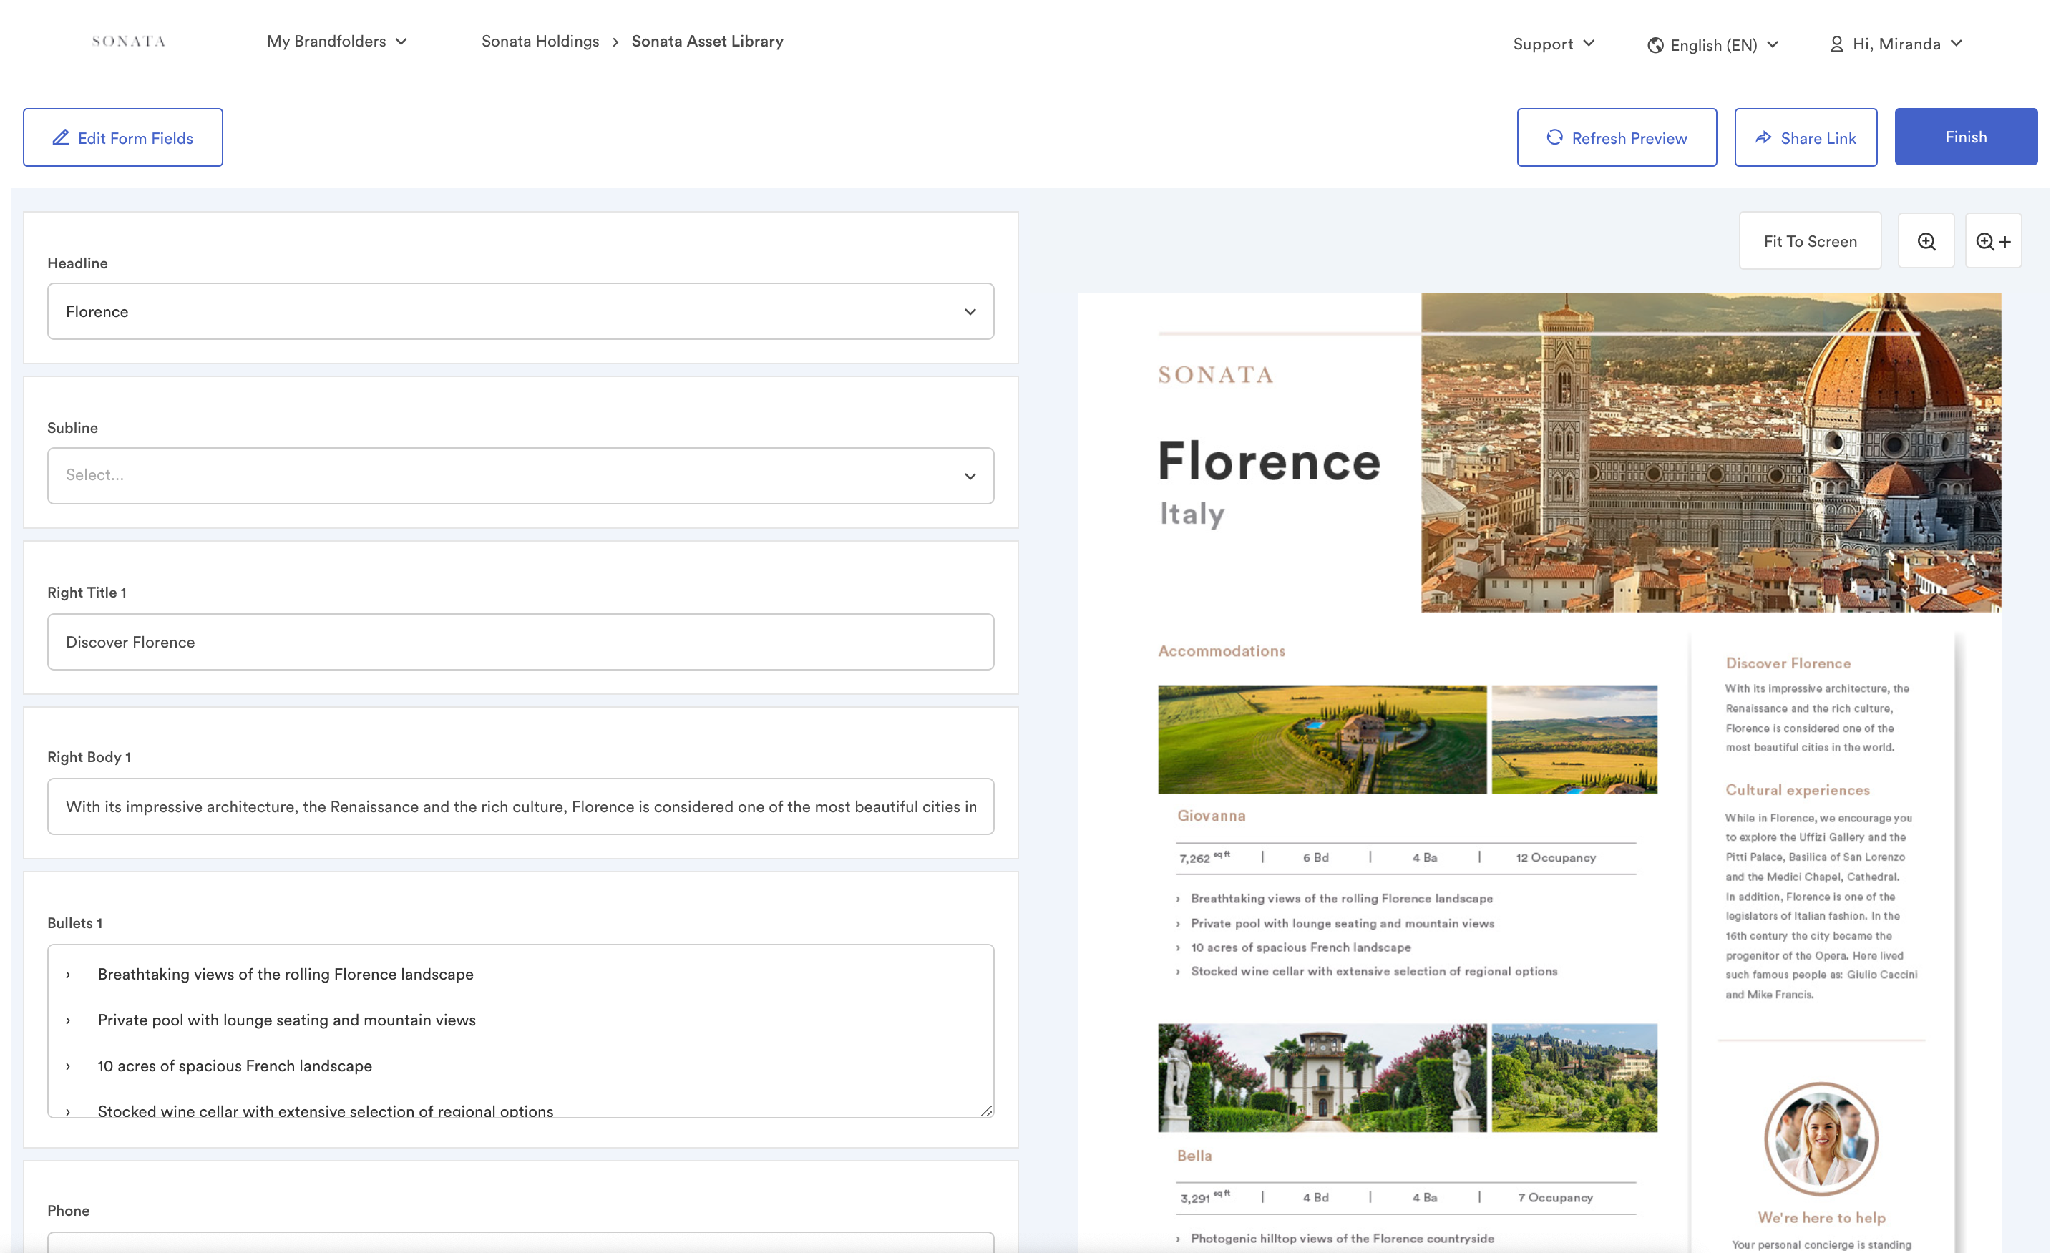
Task: Open the Support dropdown menu
Action: click(1553, 43)
